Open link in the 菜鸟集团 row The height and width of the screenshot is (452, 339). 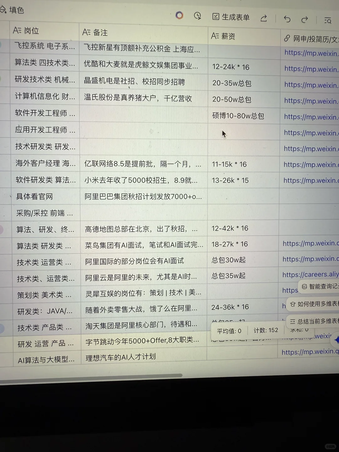(x=310, y=243)
